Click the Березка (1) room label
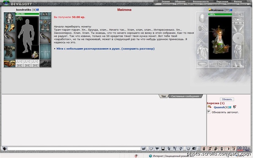This screenshot has height=158, width=253. 215,103
